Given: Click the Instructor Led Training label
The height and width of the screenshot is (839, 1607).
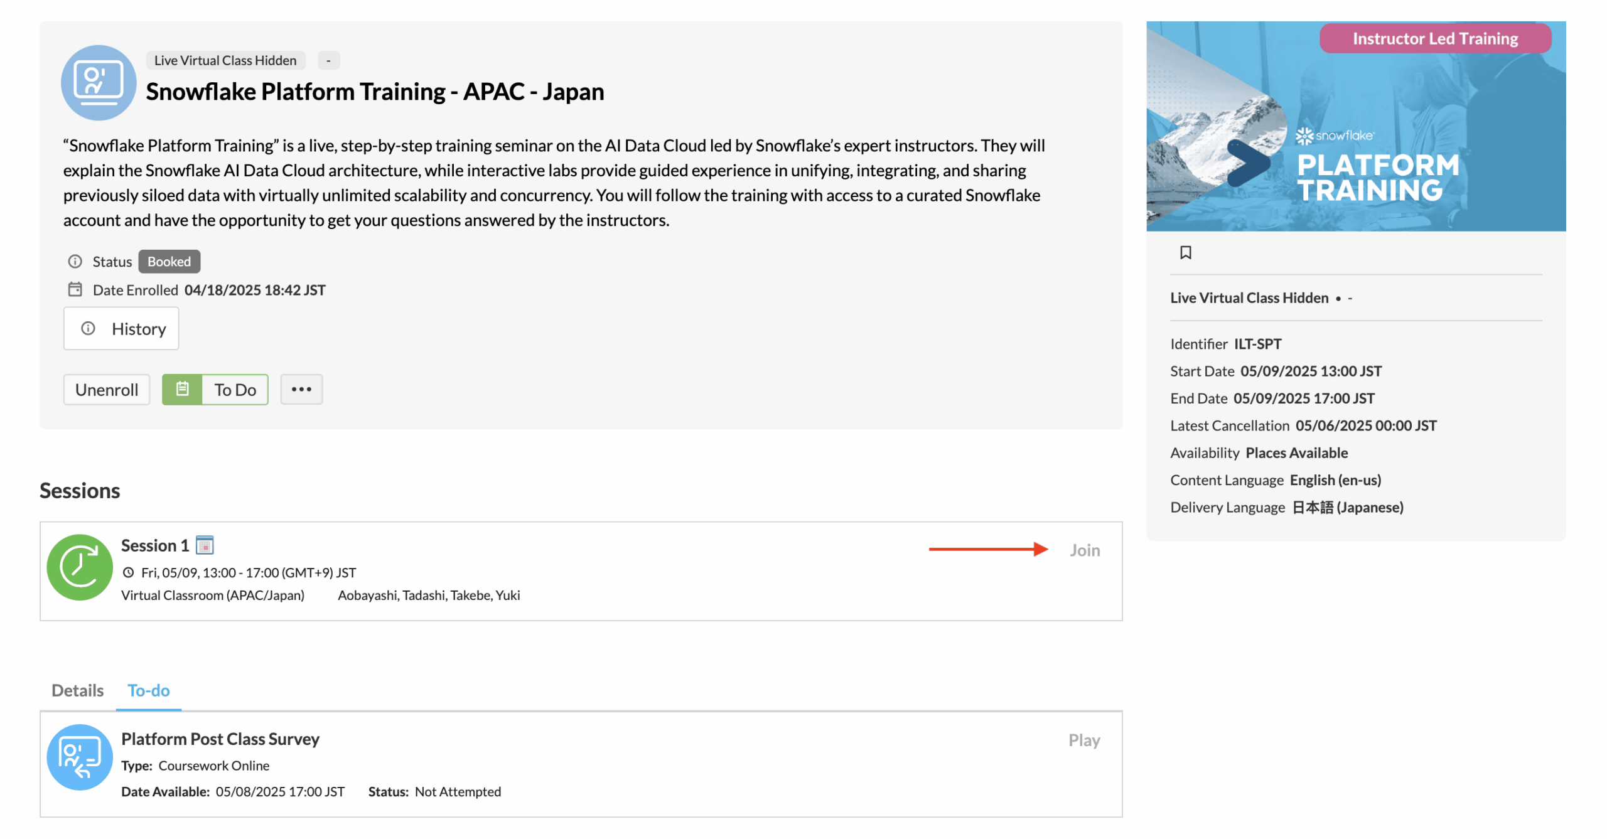Looking at the screenshot, I should coord(1434,38).
